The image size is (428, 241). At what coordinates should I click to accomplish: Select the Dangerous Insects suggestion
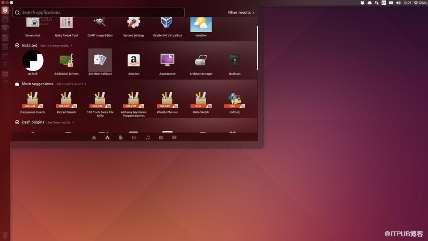33,102
